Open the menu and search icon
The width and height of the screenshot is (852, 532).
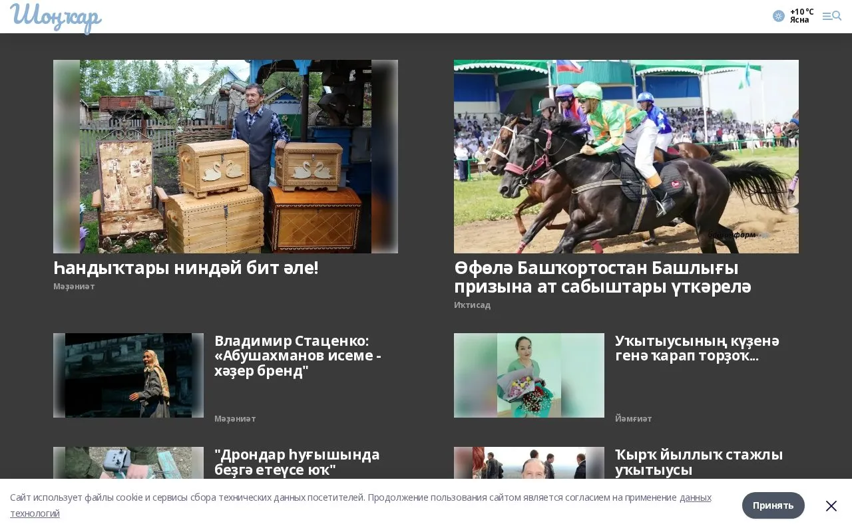click(x=832, y=16)
